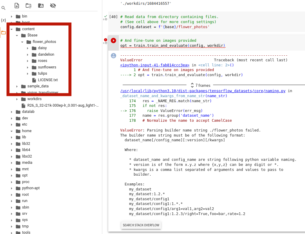Mount Google Drive
Viewport: 305px width, 234px height.
point(41,5)
